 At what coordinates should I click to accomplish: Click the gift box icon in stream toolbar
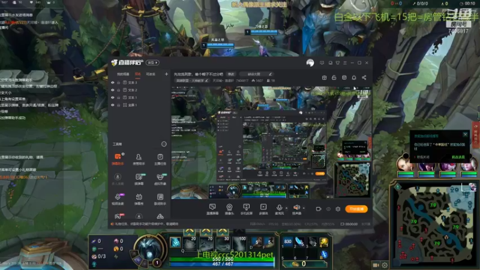(x=324, y=77)
